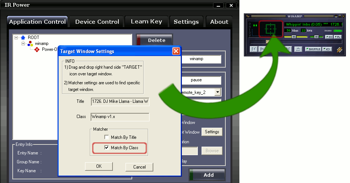Open the Learn Key tab

click(147, 22)
